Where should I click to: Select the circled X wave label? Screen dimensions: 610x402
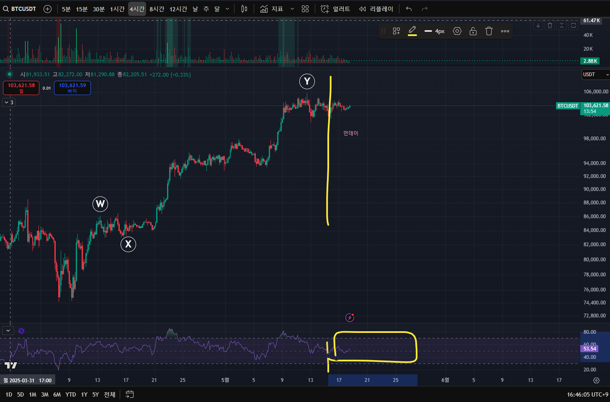point(128,244)
